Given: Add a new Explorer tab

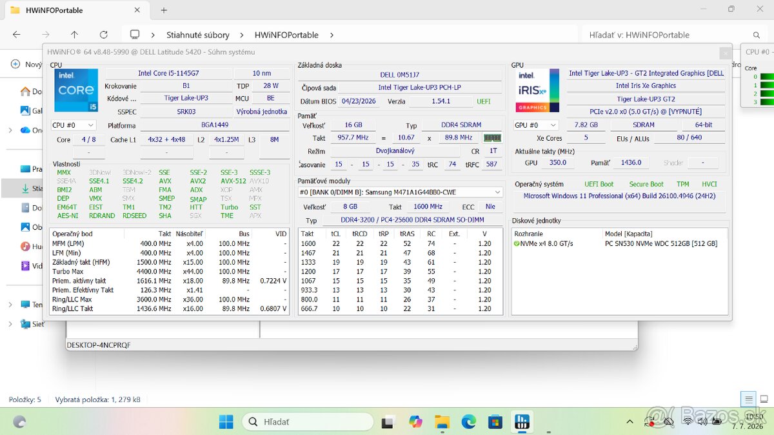Looking at the screenshot, I should click(164, 10).
